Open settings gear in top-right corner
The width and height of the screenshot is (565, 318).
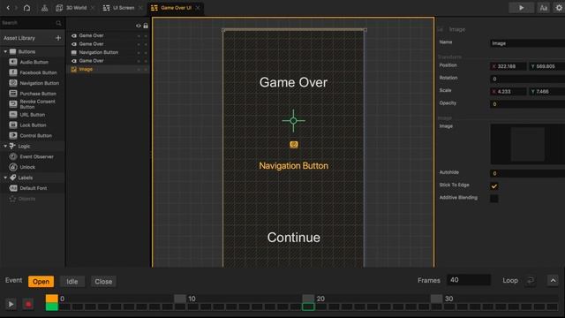559,8
